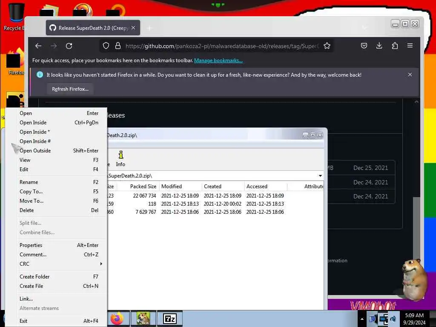This screenshot has width=436, height=327.
Task: Select row with packed size 118
Action: [x=215, y=204]
